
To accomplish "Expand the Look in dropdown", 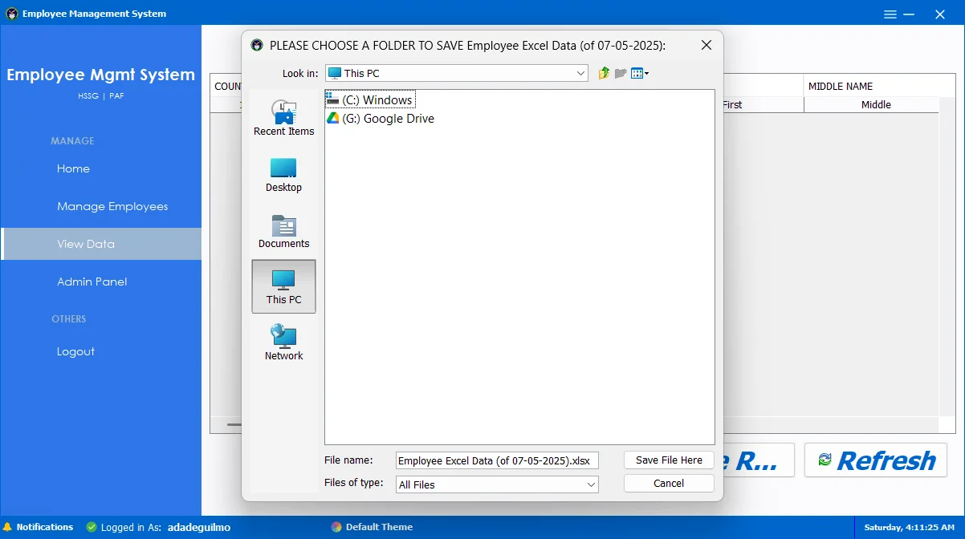I will point(457,73).
